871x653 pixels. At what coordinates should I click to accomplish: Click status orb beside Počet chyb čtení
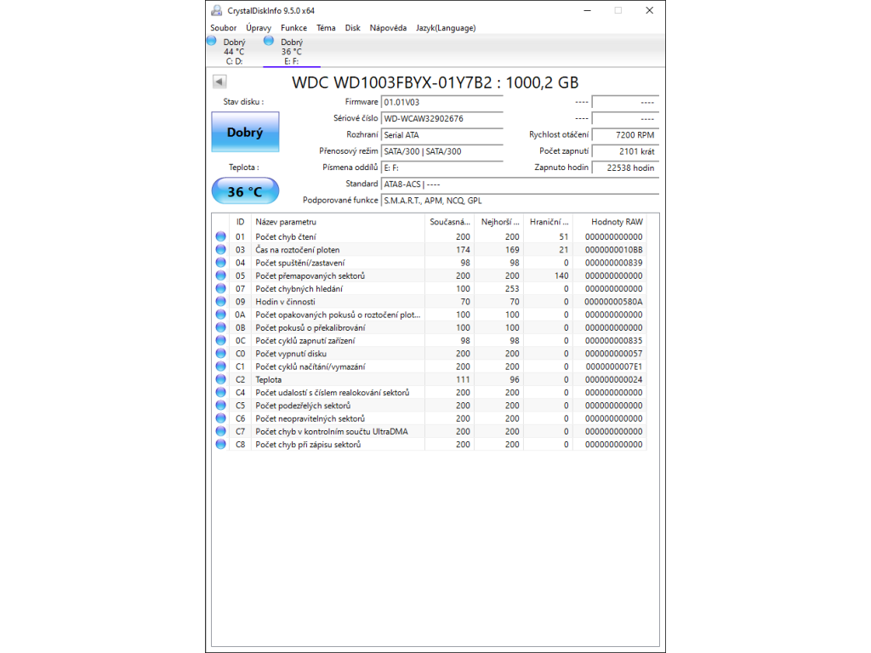(x=221, y=236)
